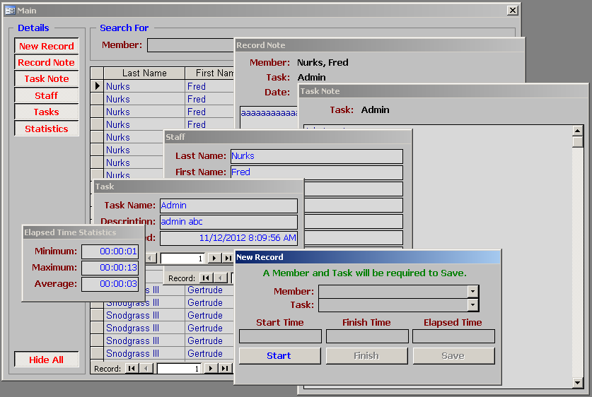
Task: Click scroll-down arrow in Task Note window
Action: (577, 383)
